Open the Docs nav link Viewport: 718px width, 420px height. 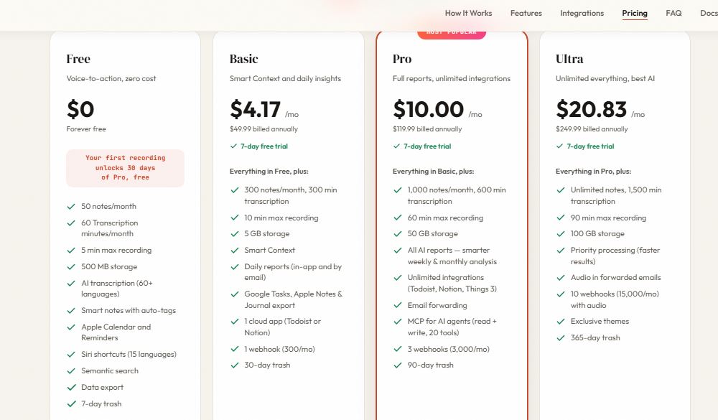tap(709, 14)
